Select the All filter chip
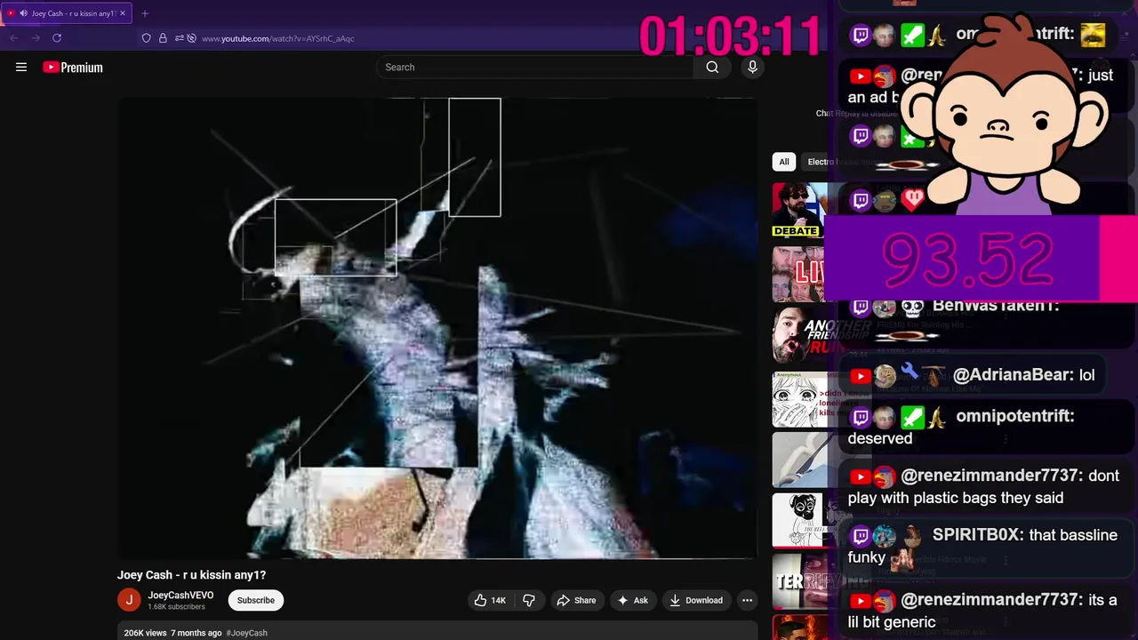1138x640 pixels. point(783,162)
